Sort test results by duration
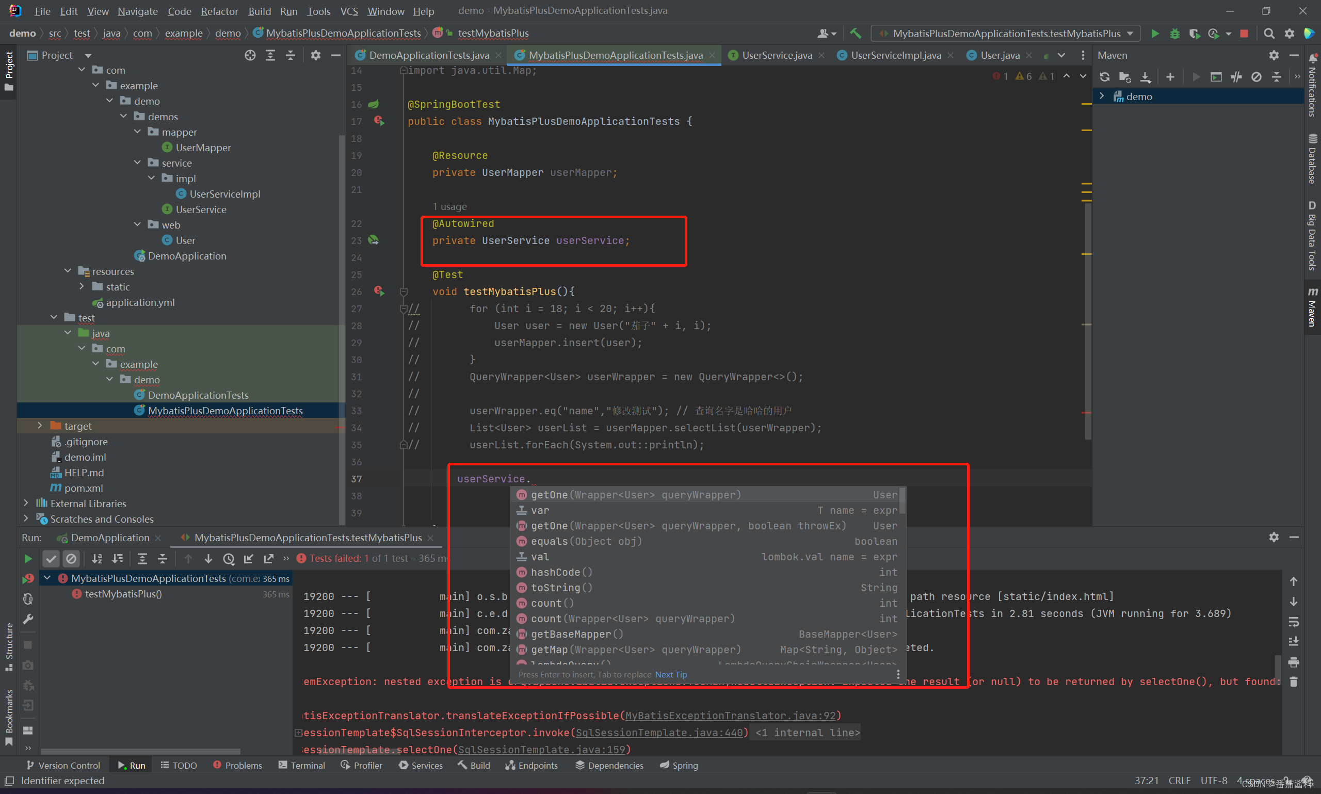Image resolution: width=1321 pixels, height=794 pixels. coord(117,559)
